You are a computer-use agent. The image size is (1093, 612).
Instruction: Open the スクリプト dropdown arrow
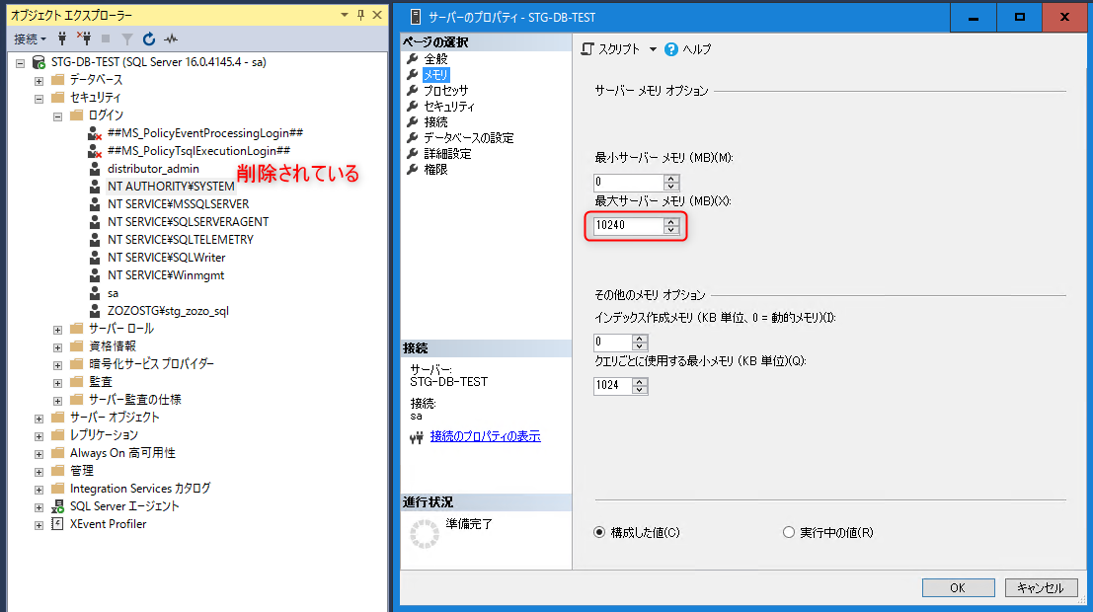point(654,49)
